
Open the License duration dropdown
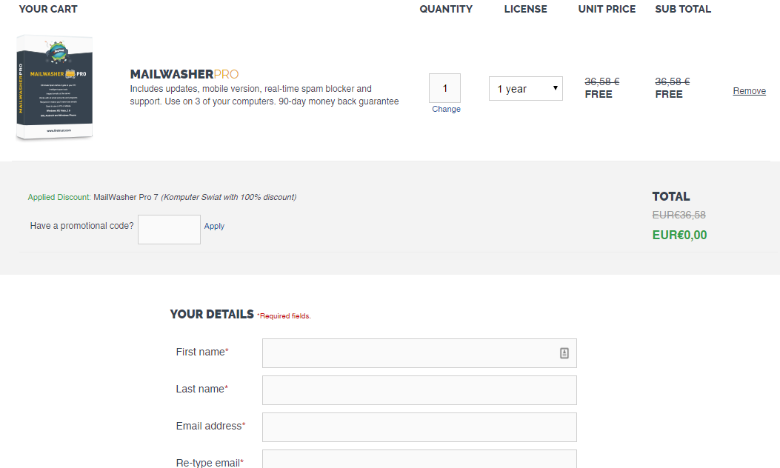[525, 89]
